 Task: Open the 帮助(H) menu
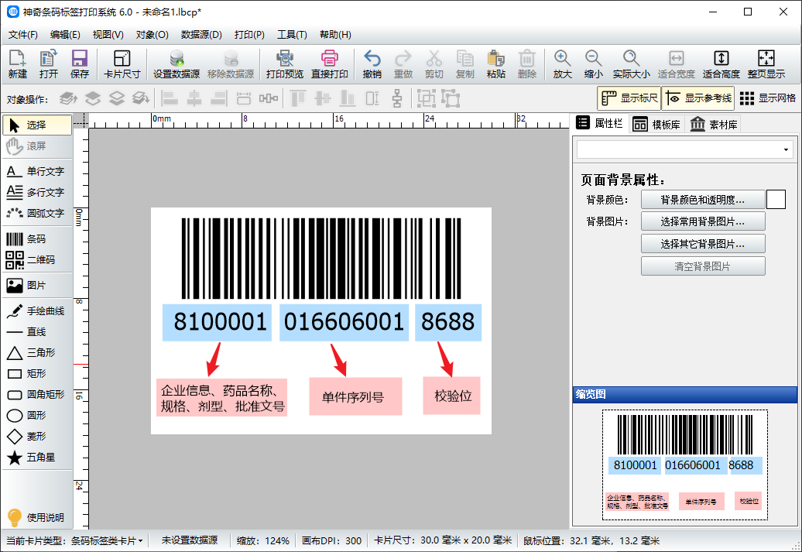[x=335, y=34]
